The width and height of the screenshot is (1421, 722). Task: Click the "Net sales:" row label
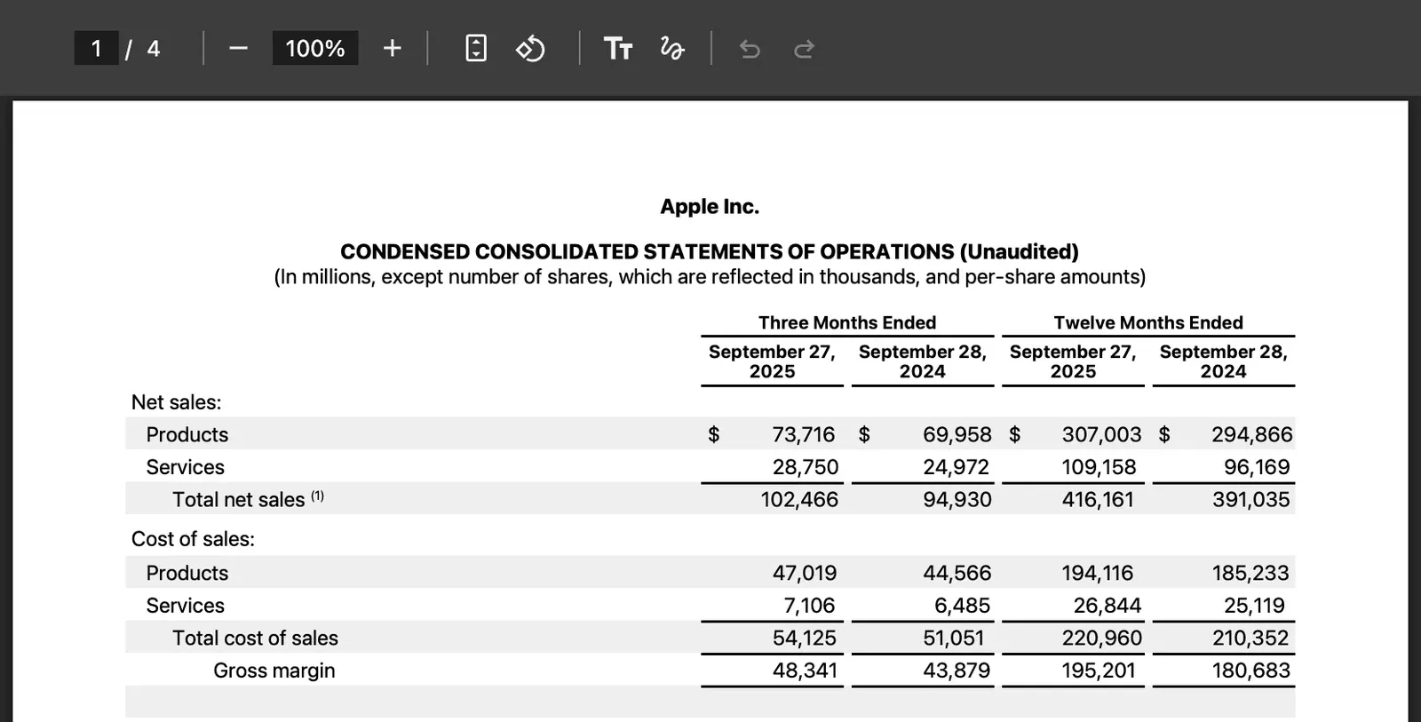(176, 402)
